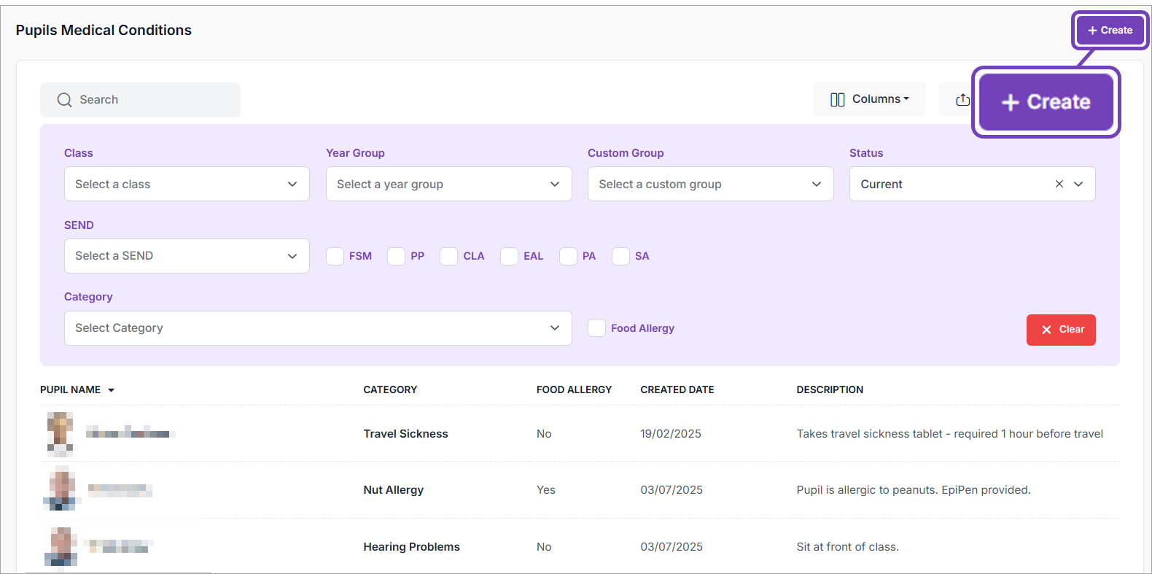Viewport: 1152px width, 574px height.
Task: Open the Select Category dropdown
Action: coord(317,328)
